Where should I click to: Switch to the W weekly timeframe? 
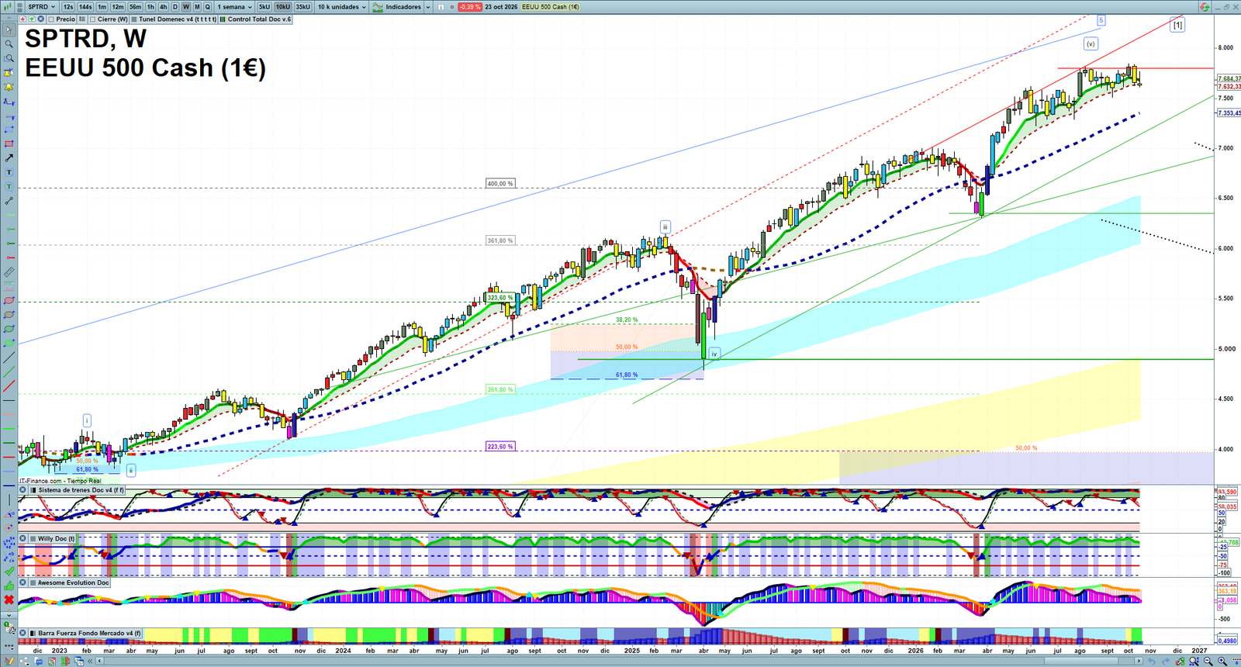click(x=186, y=7)
